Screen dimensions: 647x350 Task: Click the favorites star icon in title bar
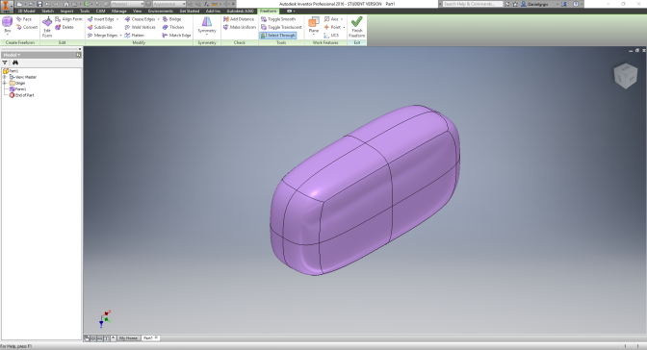tap(515, 4)
